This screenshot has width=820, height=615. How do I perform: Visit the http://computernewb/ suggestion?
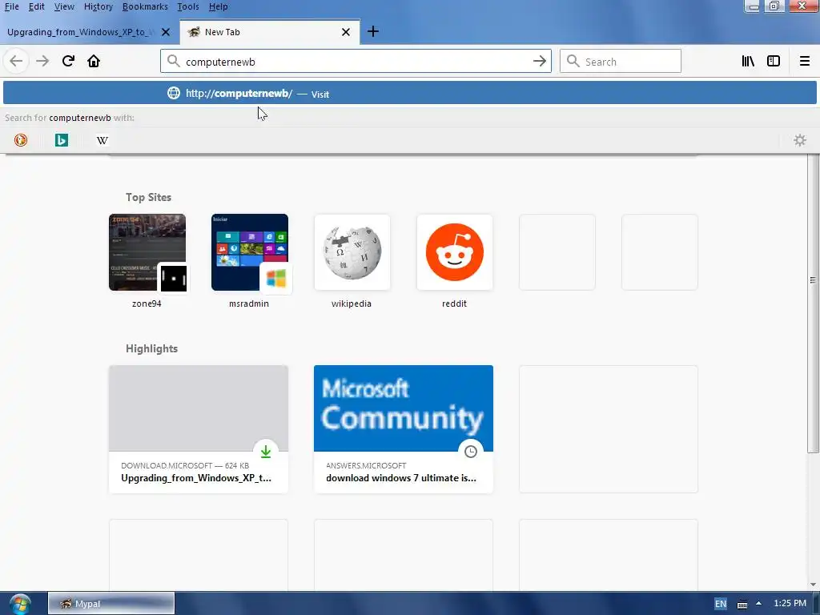[410, 94]
